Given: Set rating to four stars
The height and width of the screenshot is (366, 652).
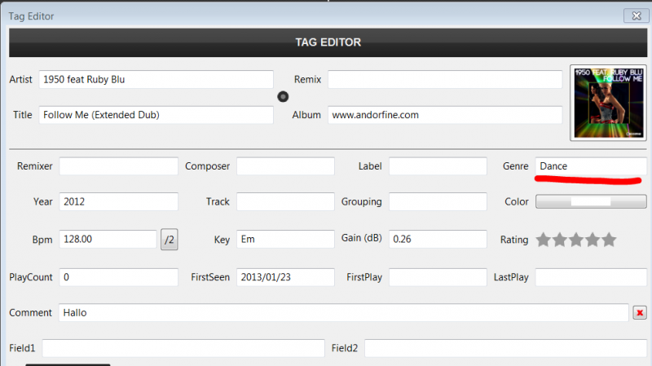Looking at the screenshot, I should (592, 240).
